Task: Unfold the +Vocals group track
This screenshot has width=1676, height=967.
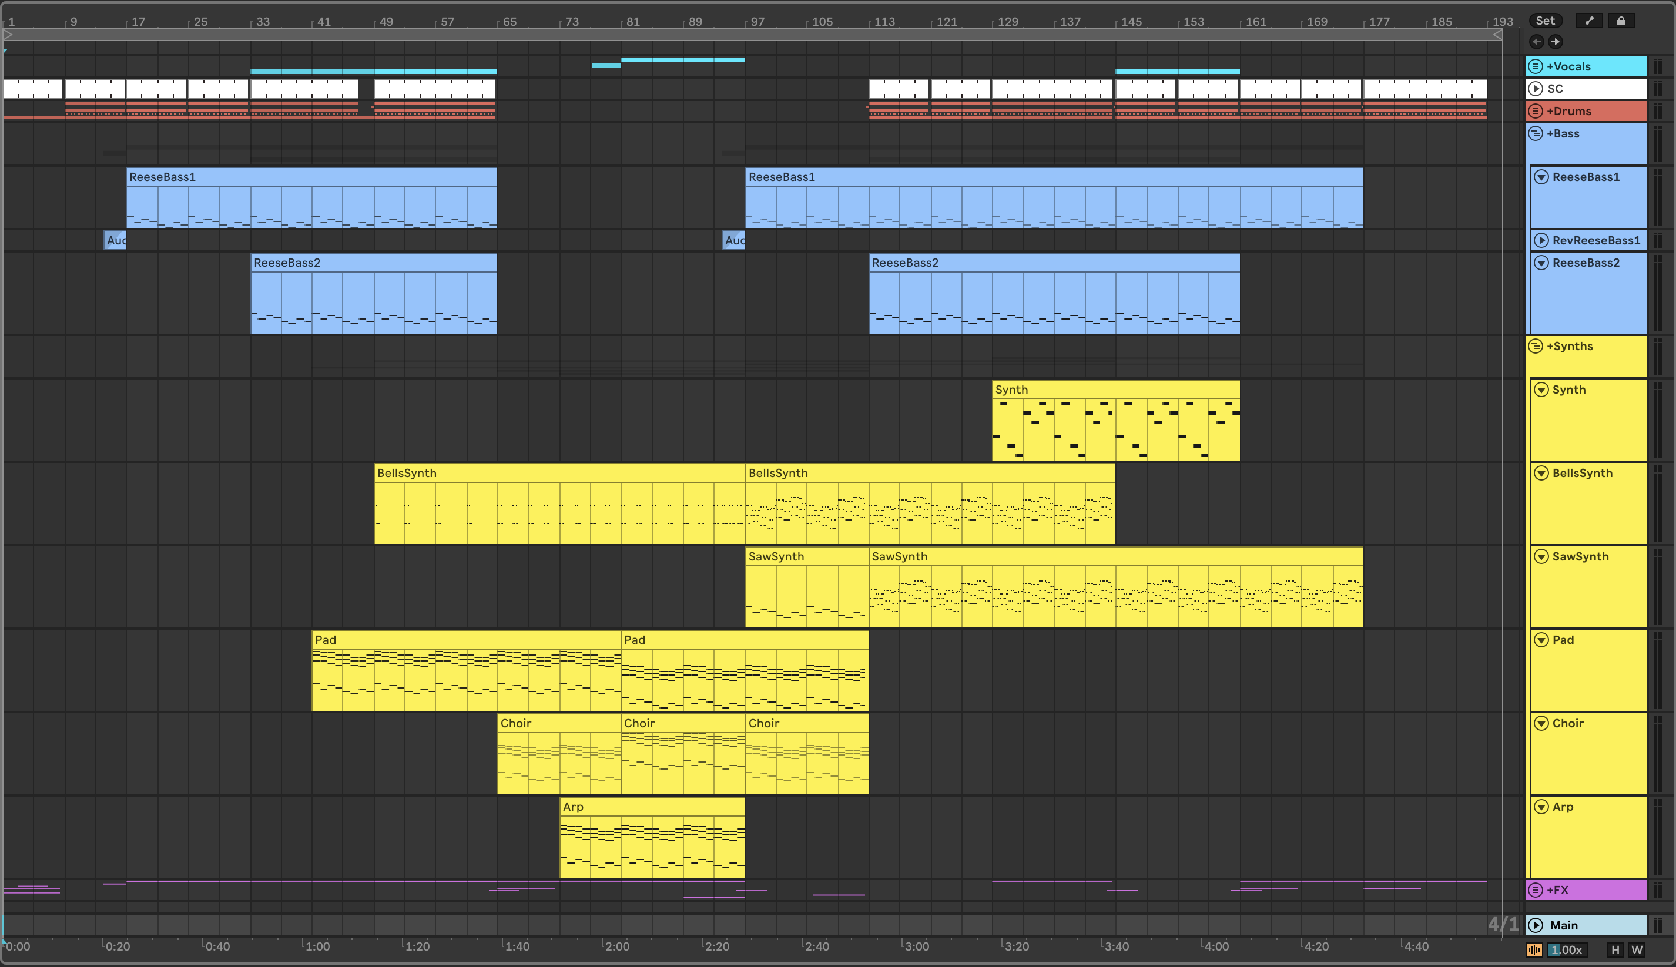Action: coord(1535,66)
